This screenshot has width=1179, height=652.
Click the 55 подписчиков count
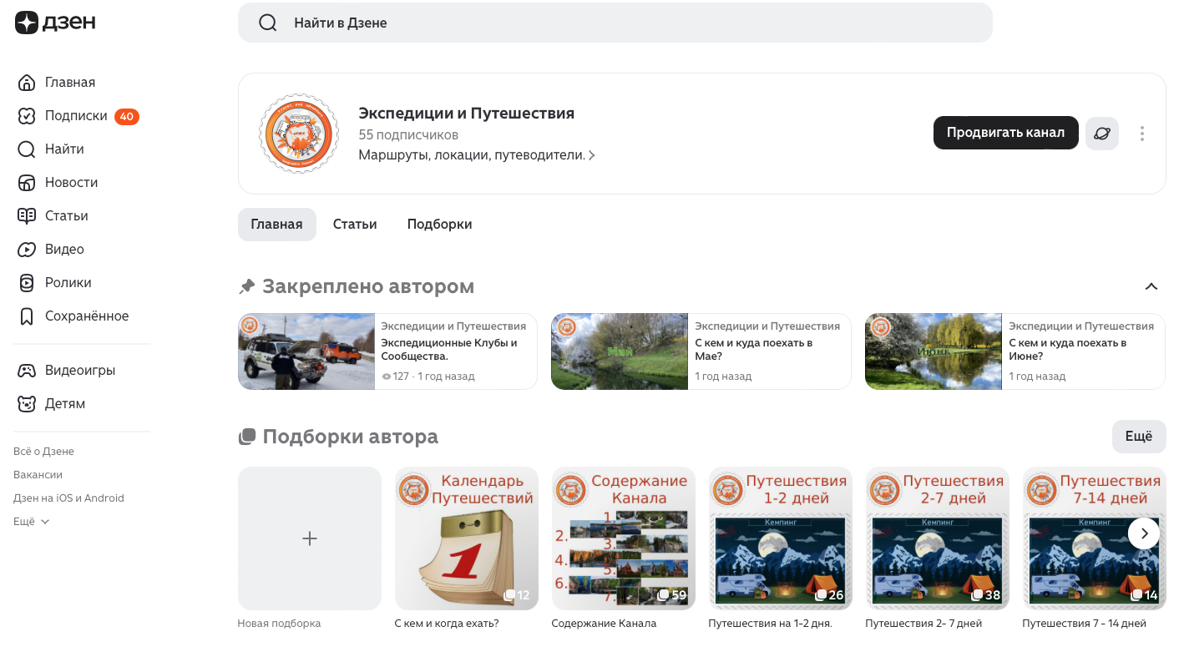(x=408, y=134)
